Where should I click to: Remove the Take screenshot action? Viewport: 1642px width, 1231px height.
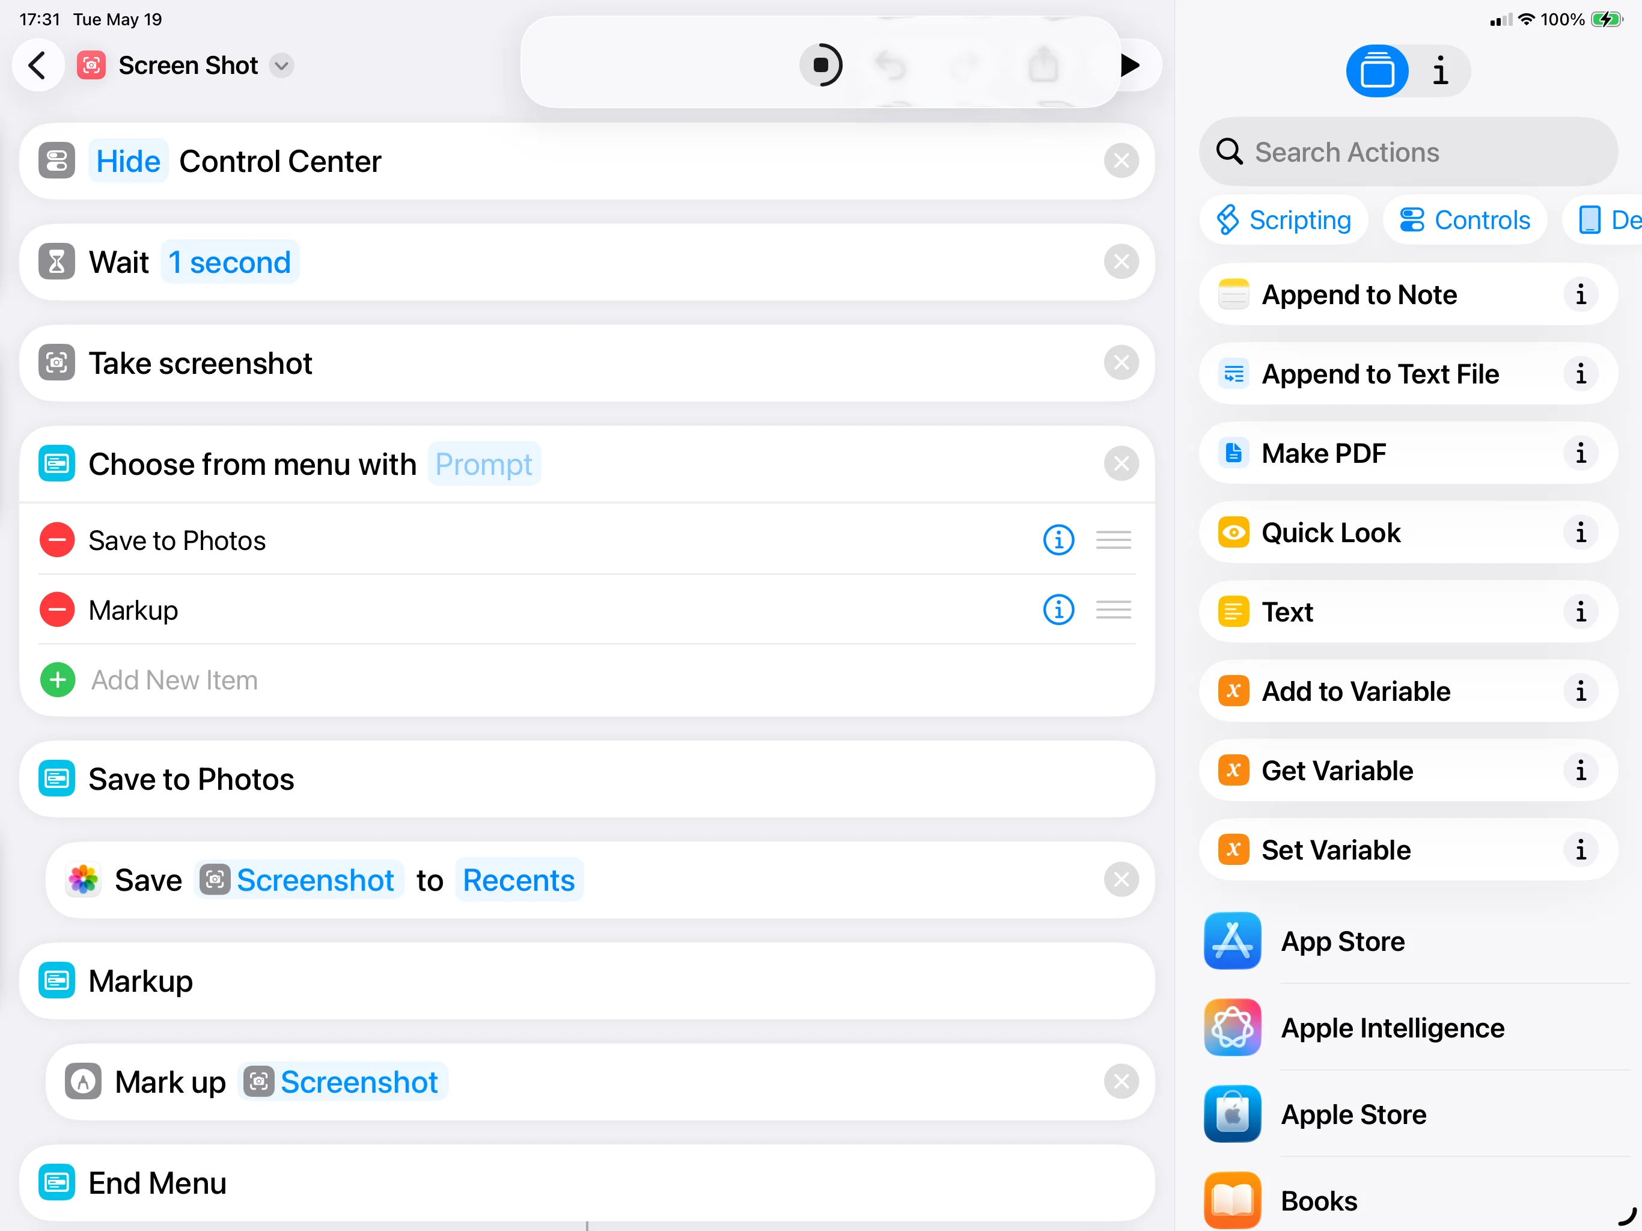pos(1121,363)
